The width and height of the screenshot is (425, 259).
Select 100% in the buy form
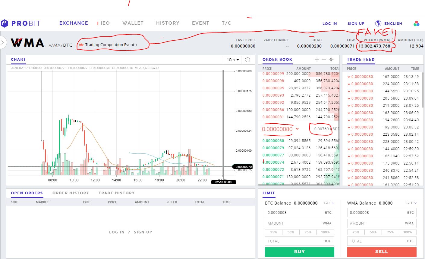326,232
